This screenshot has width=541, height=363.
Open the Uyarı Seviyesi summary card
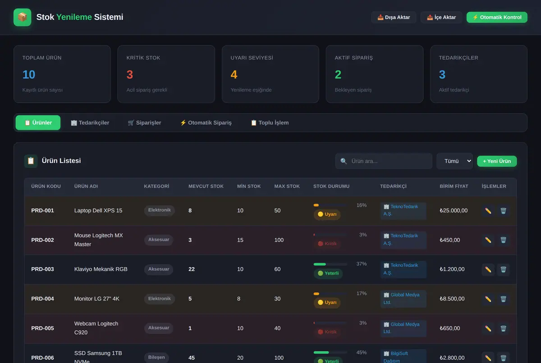(270, 74)
